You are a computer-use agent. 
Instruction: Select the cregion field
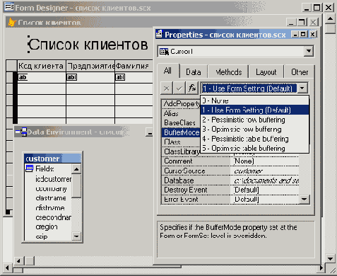pos(47,226)
